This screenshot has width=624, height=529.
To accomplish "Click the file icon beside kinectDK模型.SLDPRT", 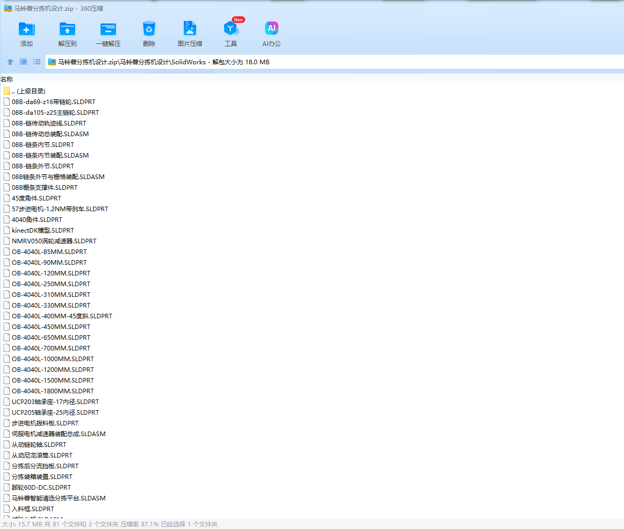I will pos(7,231).
